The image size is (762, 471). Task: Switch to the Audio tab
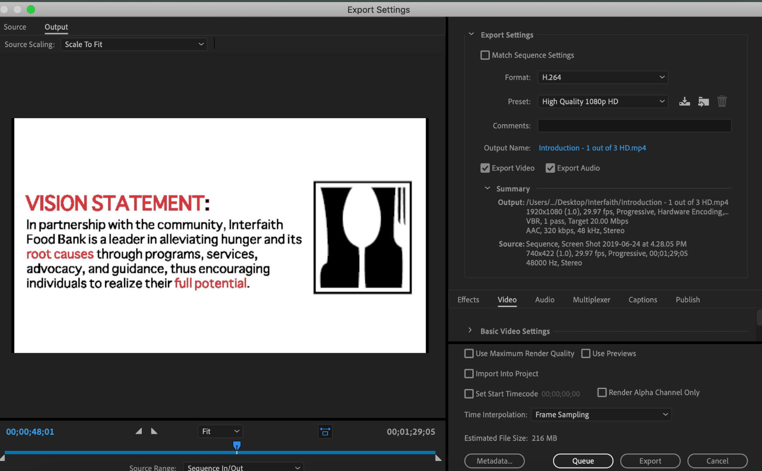click(x=545, y=300)
